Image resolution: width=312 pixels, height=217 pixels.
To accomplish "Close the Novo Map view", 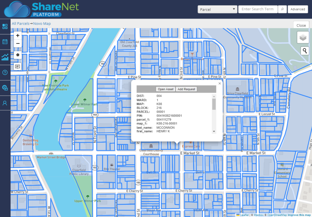I will tap(301, 25).
